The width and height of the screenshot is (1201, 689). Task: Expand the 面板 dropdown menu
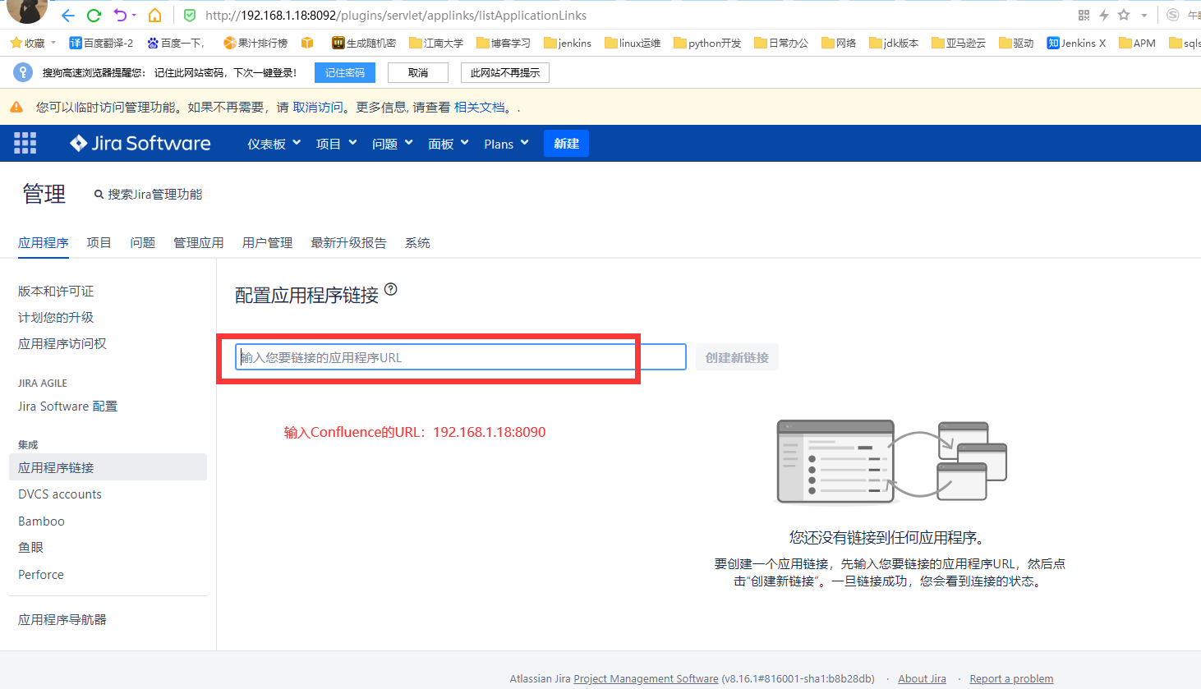[449, 144]
